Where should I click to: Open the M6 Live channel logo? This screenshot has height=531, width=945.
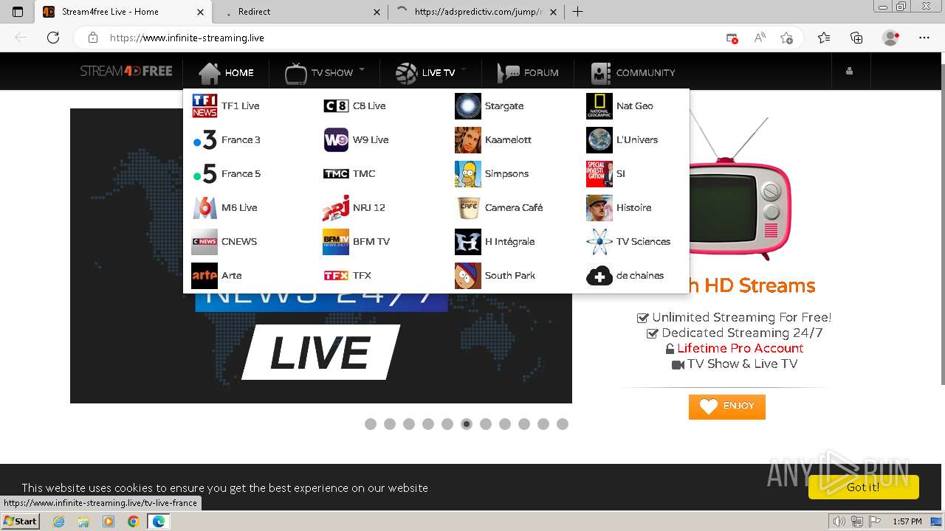(205, 208)
